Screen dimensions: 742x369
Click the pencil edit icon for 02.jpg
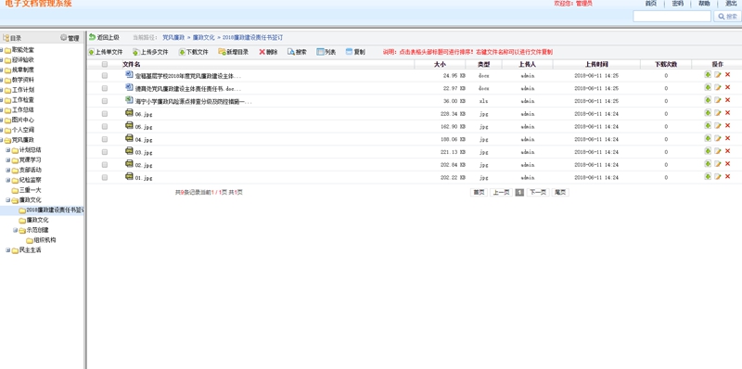click(718, 164)
